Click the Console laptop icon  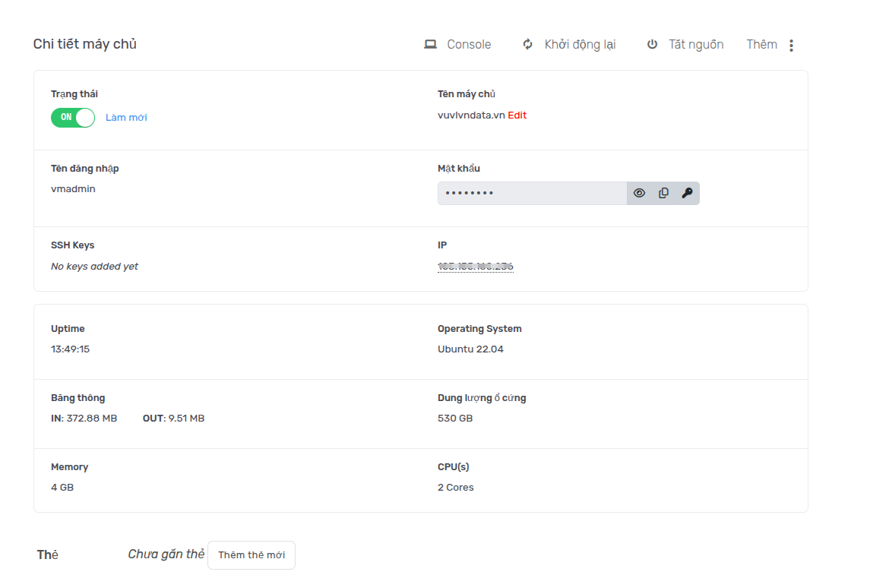[x=430, y=45]
